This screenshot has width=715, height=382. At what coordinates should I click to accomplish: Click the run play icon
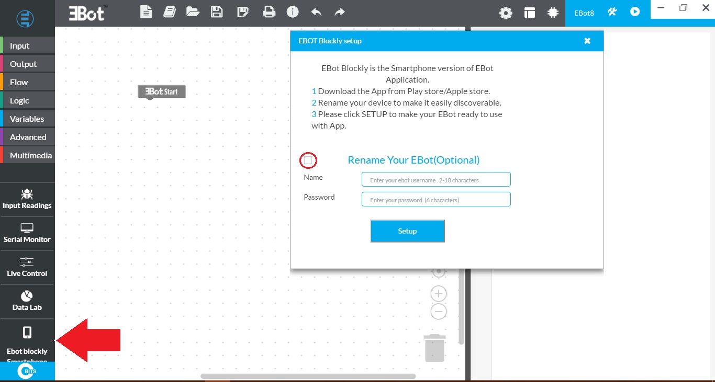click(635, 11)
